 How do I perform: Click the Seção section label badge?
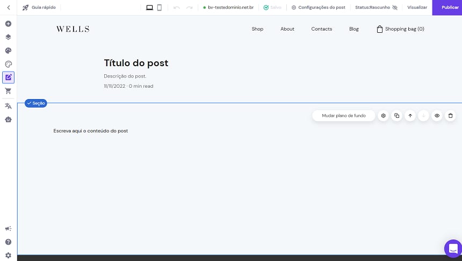[35, 103]
